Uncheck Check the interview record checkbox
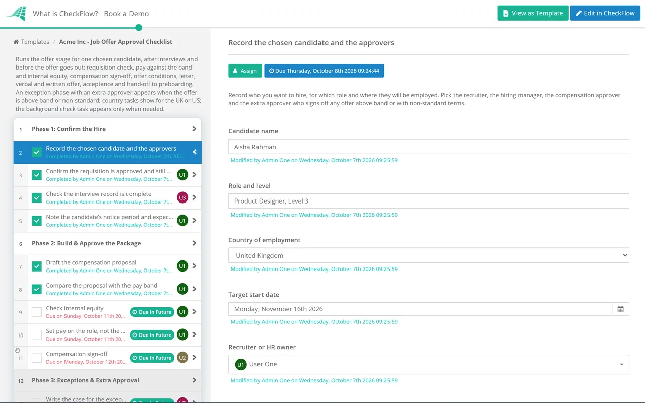This screenshot has height=403, width=645. (37, 198)
